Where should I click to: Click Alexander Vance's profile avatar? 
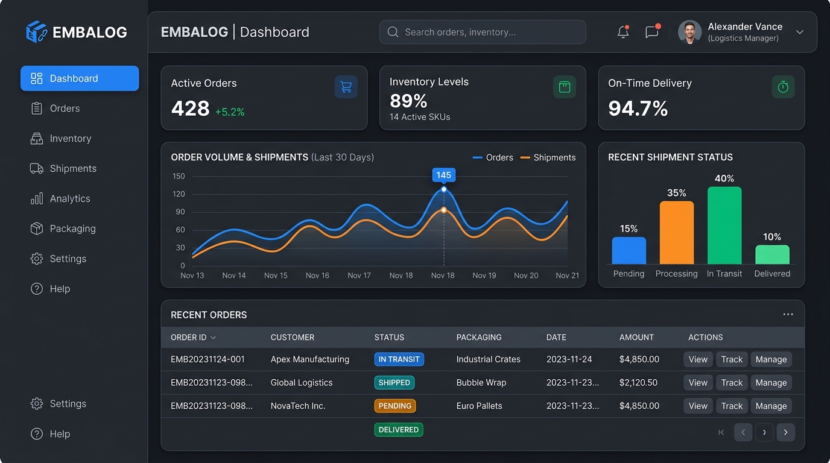tap(689, 32)
